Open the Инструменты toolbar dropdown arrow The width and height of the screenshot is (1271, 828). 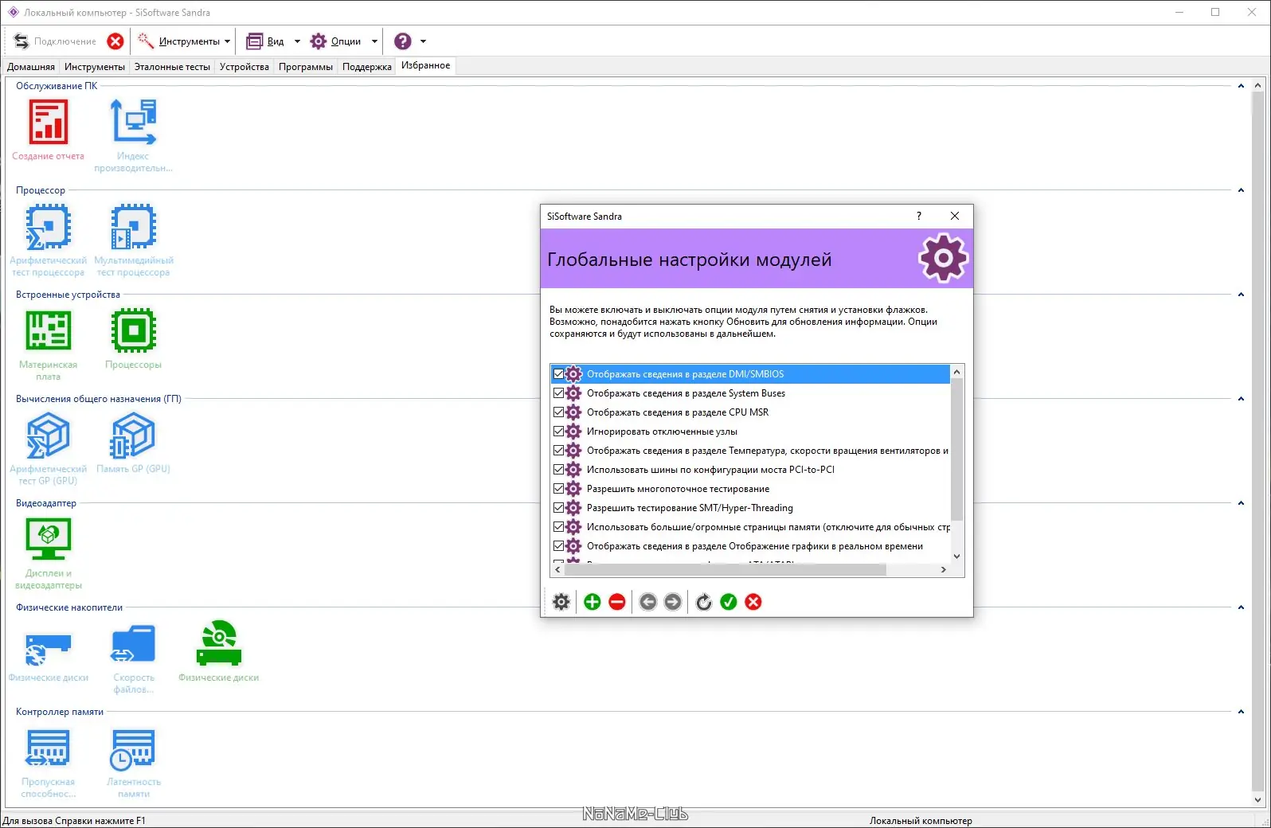[228, 41]
